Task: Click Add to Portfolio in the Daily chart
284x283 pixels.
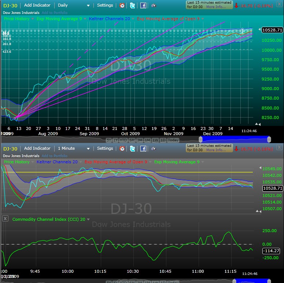Action: pyautogui.click(x=55, y=13)
